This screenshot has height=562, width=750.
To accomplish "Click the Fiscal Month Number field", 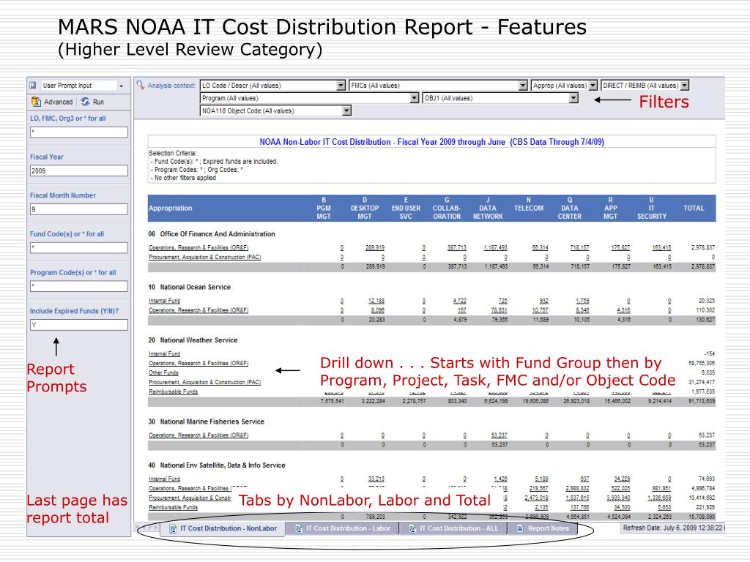I will tap(79, 209).
